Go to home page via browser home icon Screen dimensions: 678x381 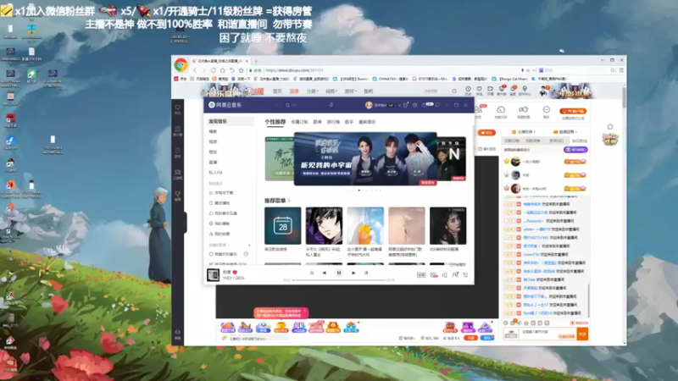click(x=222, y=70)
